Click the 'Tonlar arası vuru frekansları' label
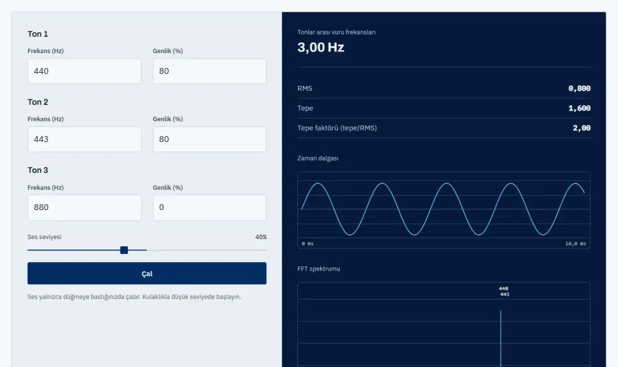Image resolution: width=618 pixels, height=367 pixels. coord(337,32)
